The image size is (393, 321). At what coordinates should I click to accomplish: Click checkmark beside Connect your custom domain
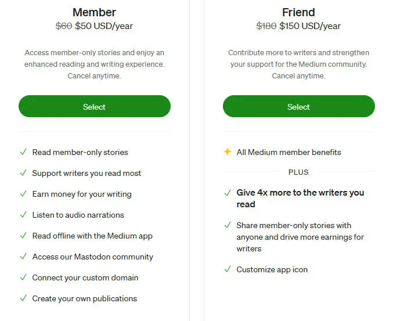point(23,277)
